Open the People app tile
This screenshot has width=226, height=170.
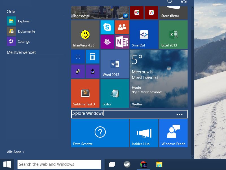pos(122,27)
